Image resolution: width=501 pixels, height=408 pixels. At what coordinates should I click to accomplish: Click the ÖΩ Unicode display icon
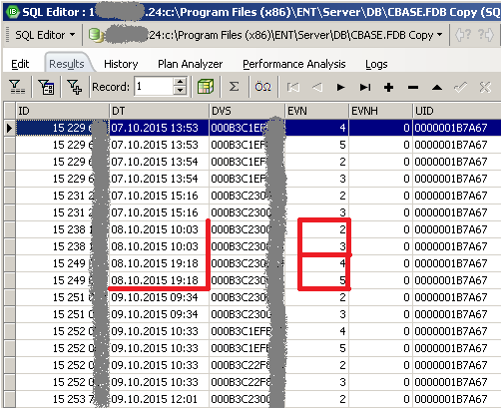[262, 87]
